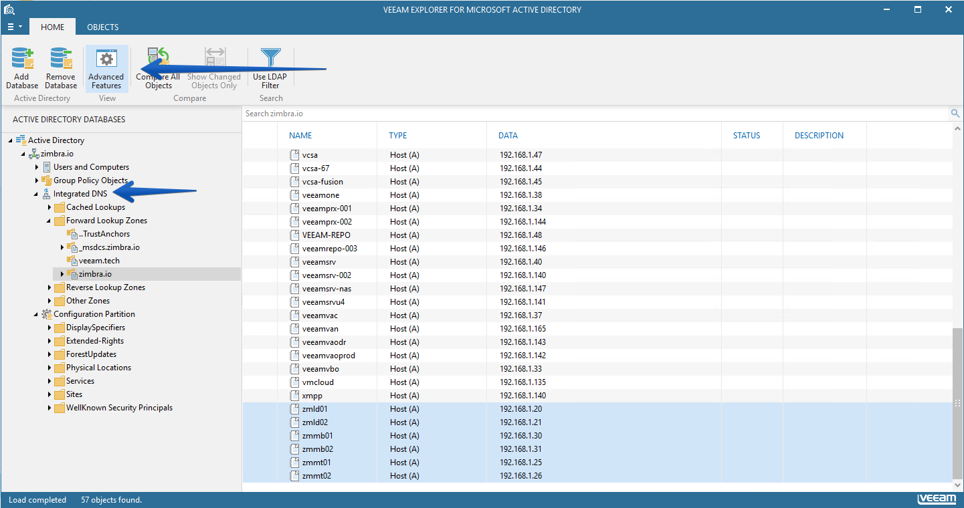Switch to the HOME ribbon tab
Viewport: 964px width, 508px height.
(53, 27)
